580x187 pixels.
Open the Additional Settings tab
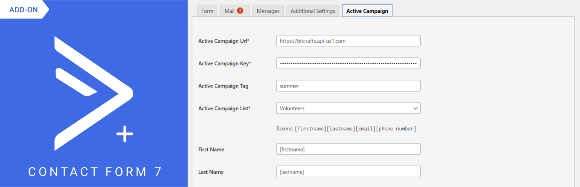point(313,11)
